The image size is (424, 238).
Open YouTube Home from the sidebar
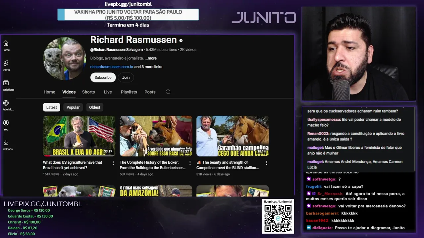6,46
